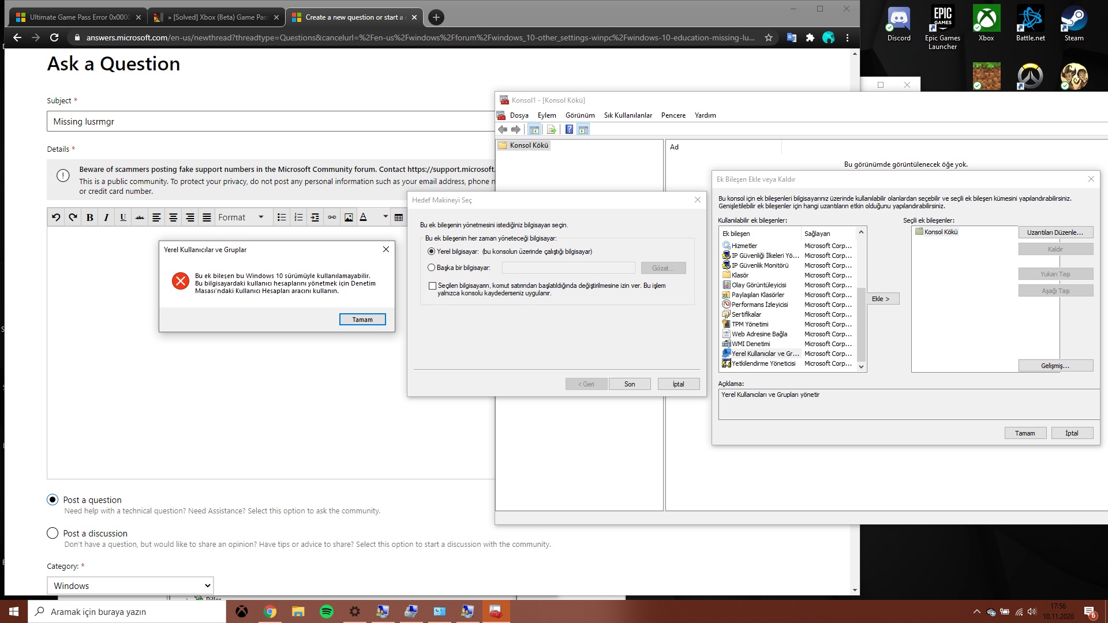Click the Xbox app icon in taskbar
Image resolution: width=1108 pixels, height=623 pixels.
pos(241,611)
